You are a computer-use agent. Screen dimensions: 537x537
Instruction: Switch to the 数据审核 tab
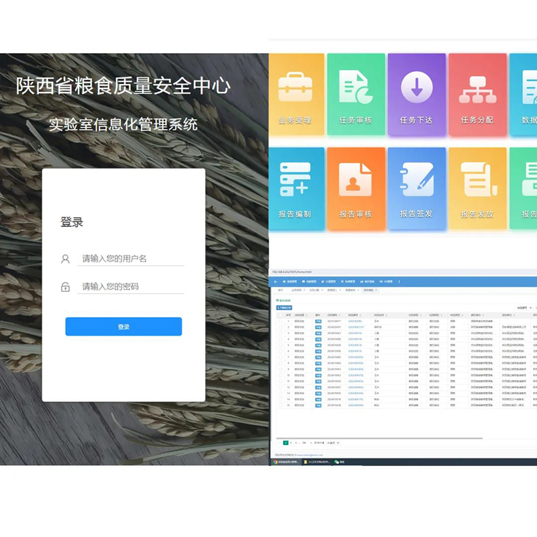350,290
